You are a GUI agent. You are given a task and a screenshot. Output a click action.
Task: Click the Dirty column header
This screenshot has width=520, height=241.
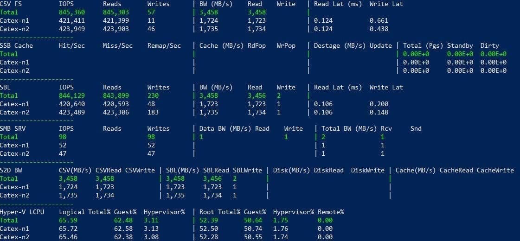click(489, 46)
